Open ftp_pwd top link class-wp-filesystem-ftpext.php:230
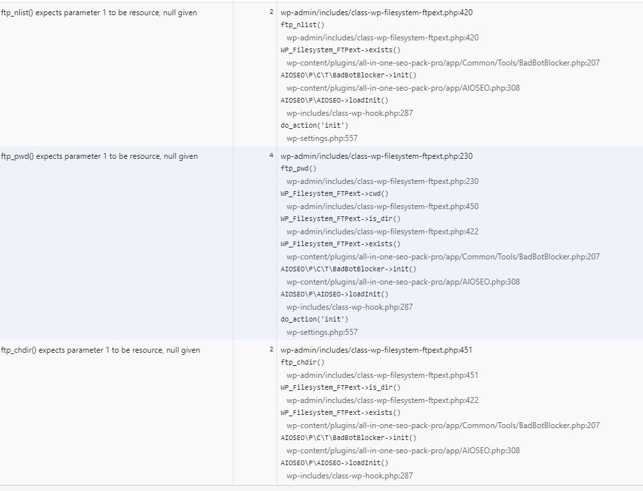643x491 pixels. 376,156
